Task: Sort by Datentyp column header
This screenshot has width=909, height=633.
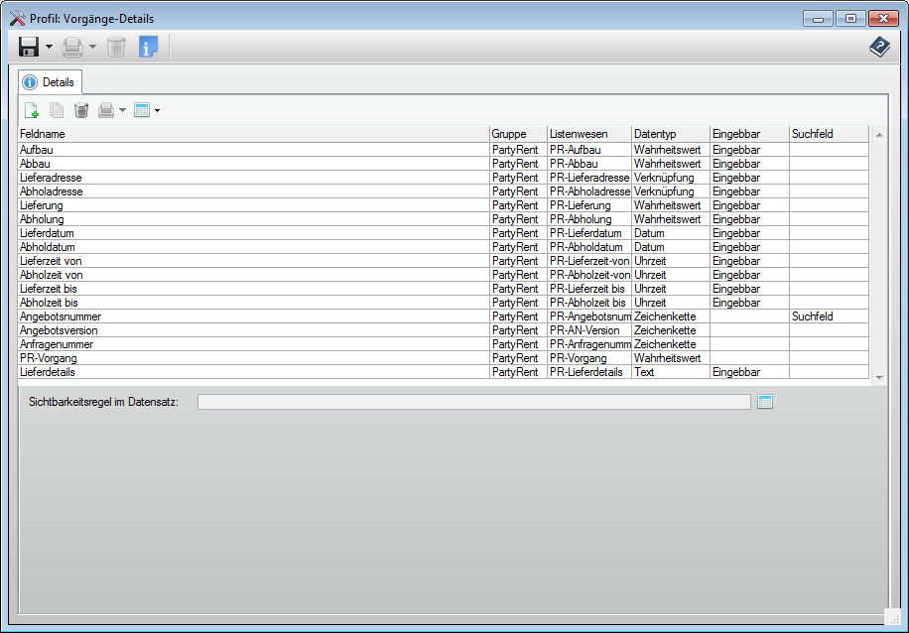Action: point(670,134)
